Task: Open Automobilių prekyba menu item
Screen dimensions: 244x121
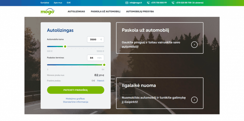Action: (x=140, y=11)
